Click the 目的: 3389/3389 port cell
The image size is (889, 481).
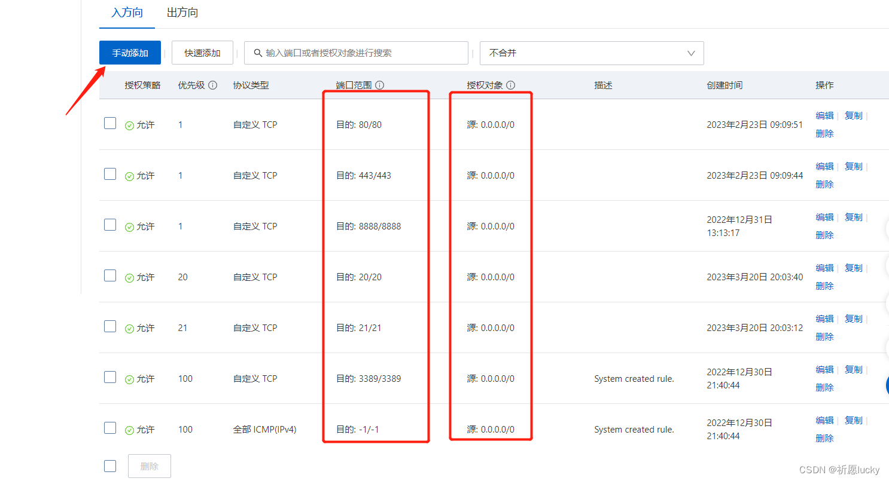[369, 378]
